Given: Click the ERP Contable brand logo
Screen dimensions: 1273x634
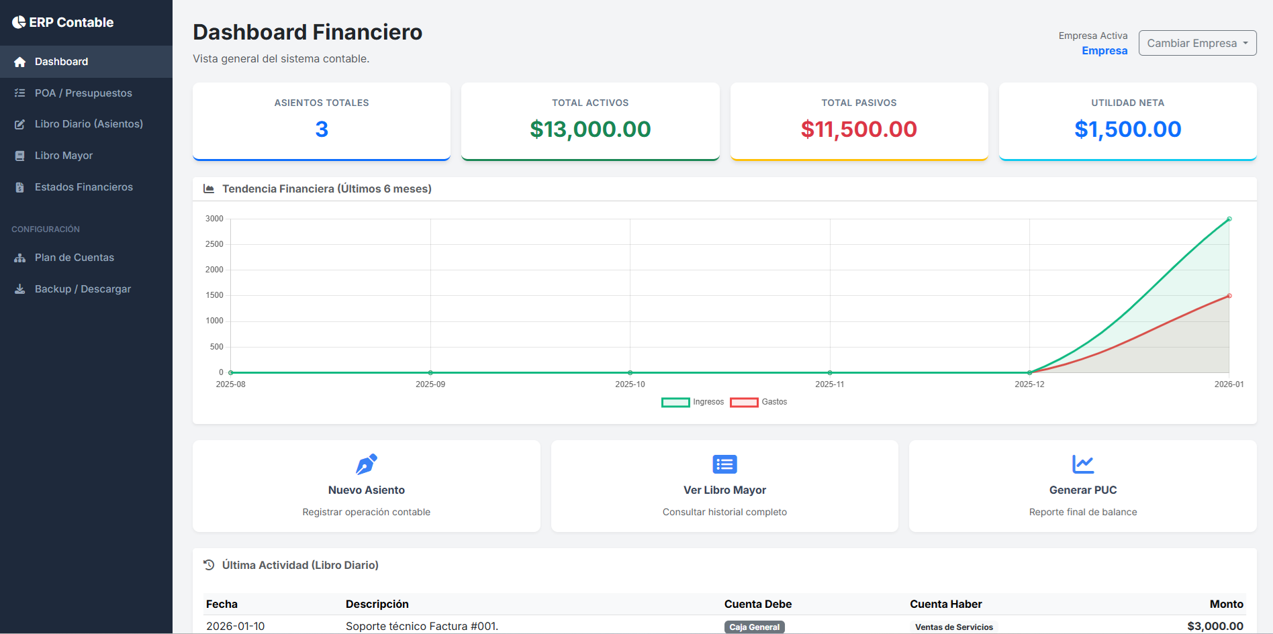Looking at the screenshot, I should pyautogui.click(x=63, y=22).
